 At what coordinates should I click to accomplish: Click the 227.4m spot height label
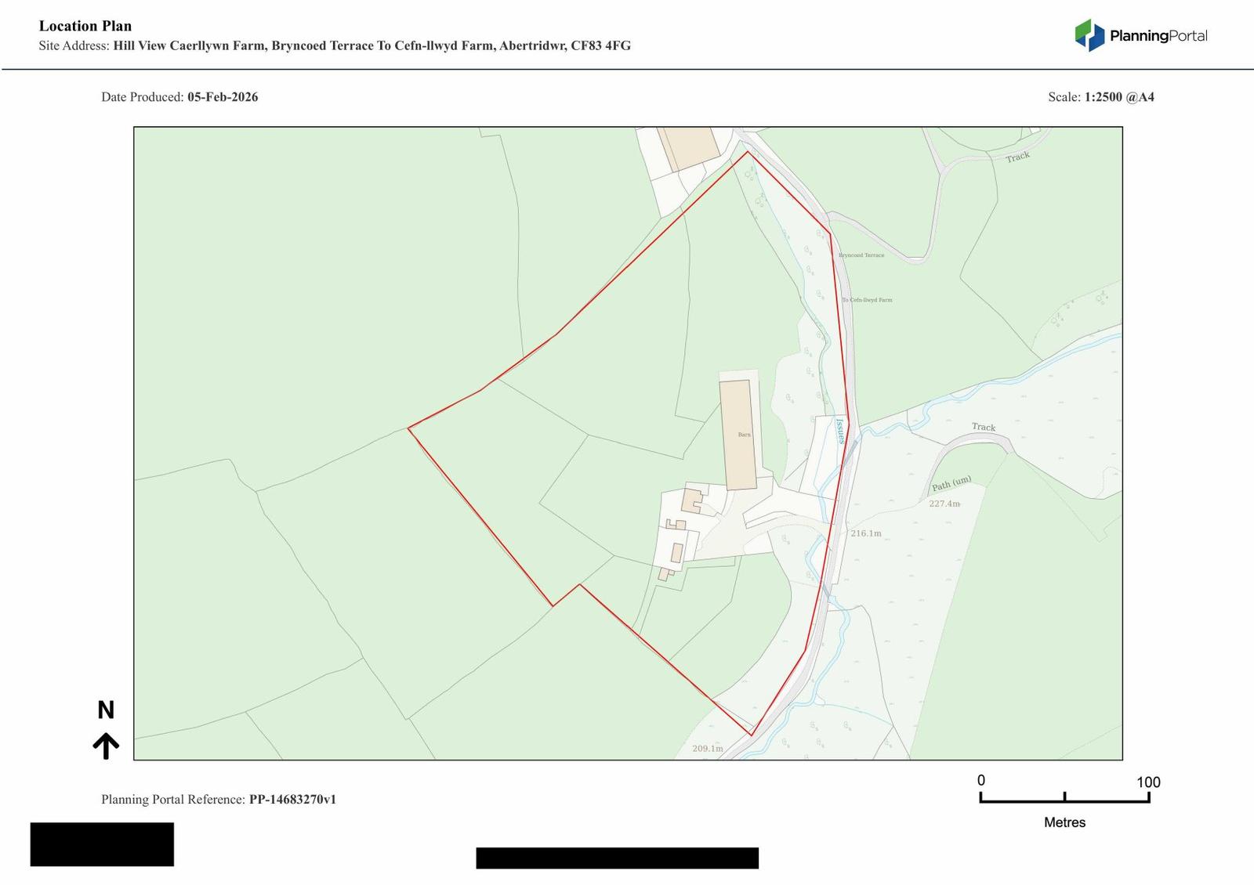click(944, 504)
